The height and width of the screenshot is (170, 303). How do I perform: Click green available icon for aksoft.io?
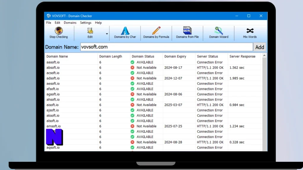tap(132, 115)
